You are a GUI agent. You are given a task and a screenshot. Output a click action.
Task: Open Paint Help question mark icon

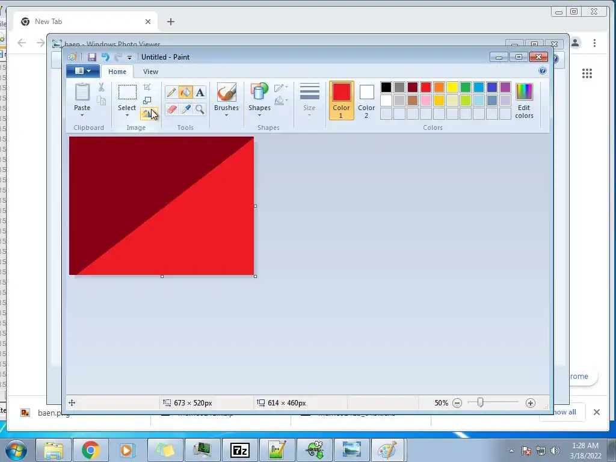point(543,71)
